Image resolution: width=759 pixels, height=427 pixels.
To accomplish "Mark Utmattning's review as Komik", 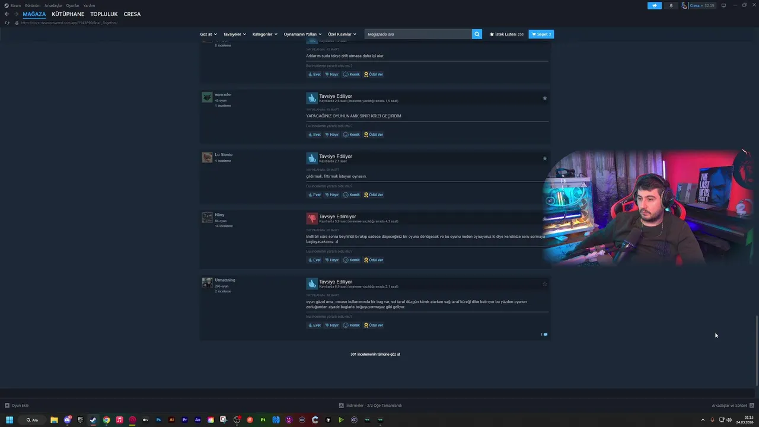I will pyautogui.click(x=352, y=325).
